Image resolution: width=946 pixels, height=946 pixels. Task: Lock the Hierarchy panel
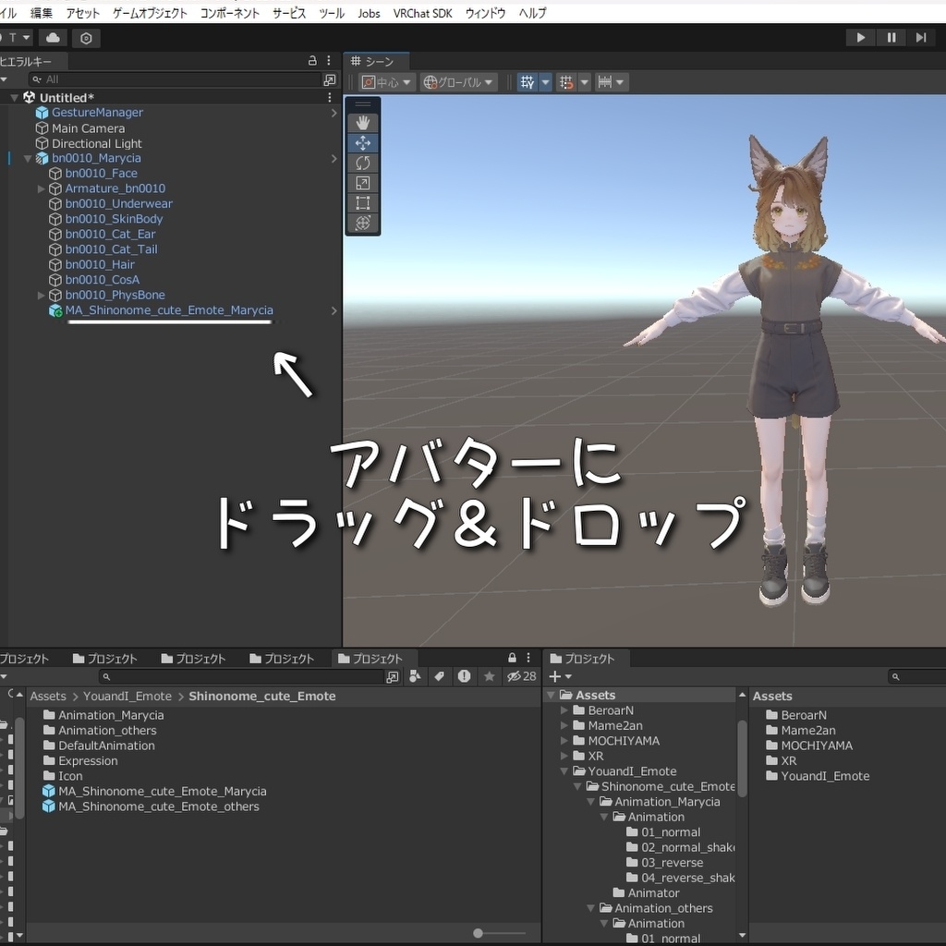tap(312, 60)
